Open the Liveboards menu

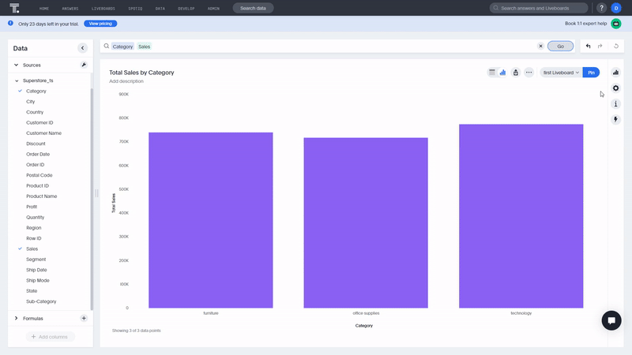click(x=103, y=9)
